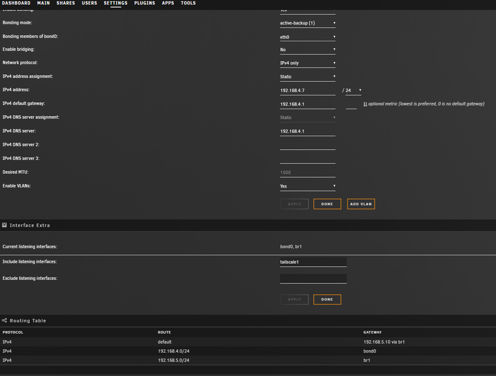496x376 pixels.
Task: Switch to the Main tab
Action: click(x=43, y=3)
